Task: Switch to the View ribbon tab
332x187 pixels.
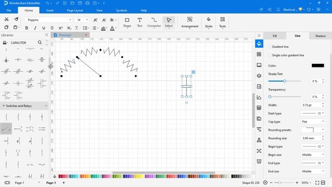Action: coord(100,10)
